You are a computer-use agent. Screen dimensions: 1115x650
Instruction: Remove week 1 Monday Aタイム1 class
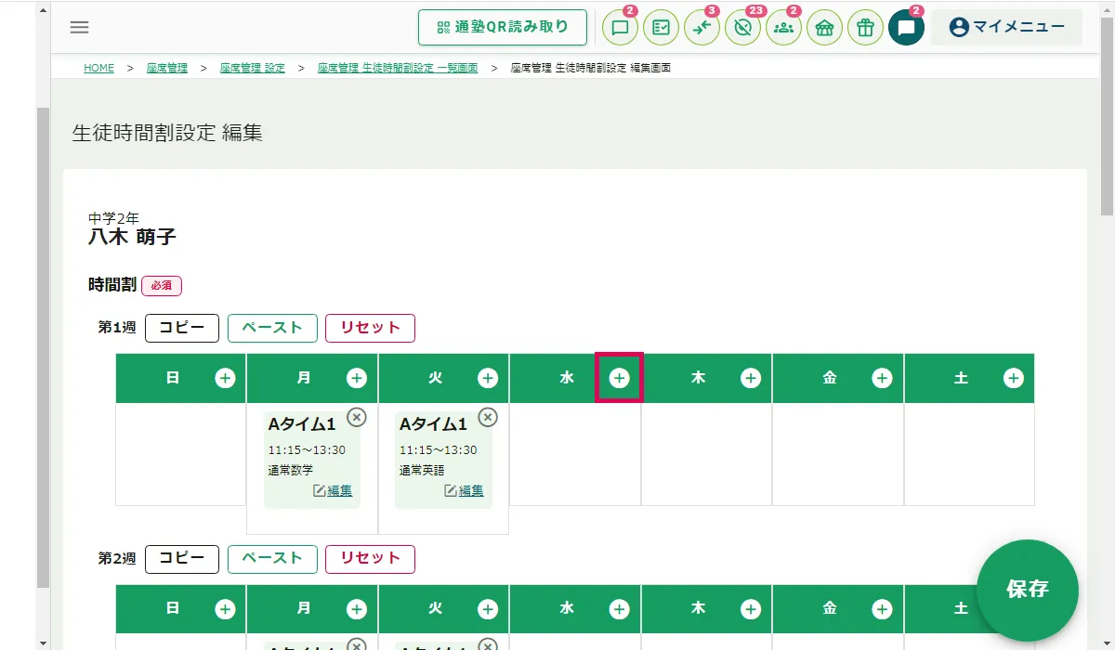[357, 418]
